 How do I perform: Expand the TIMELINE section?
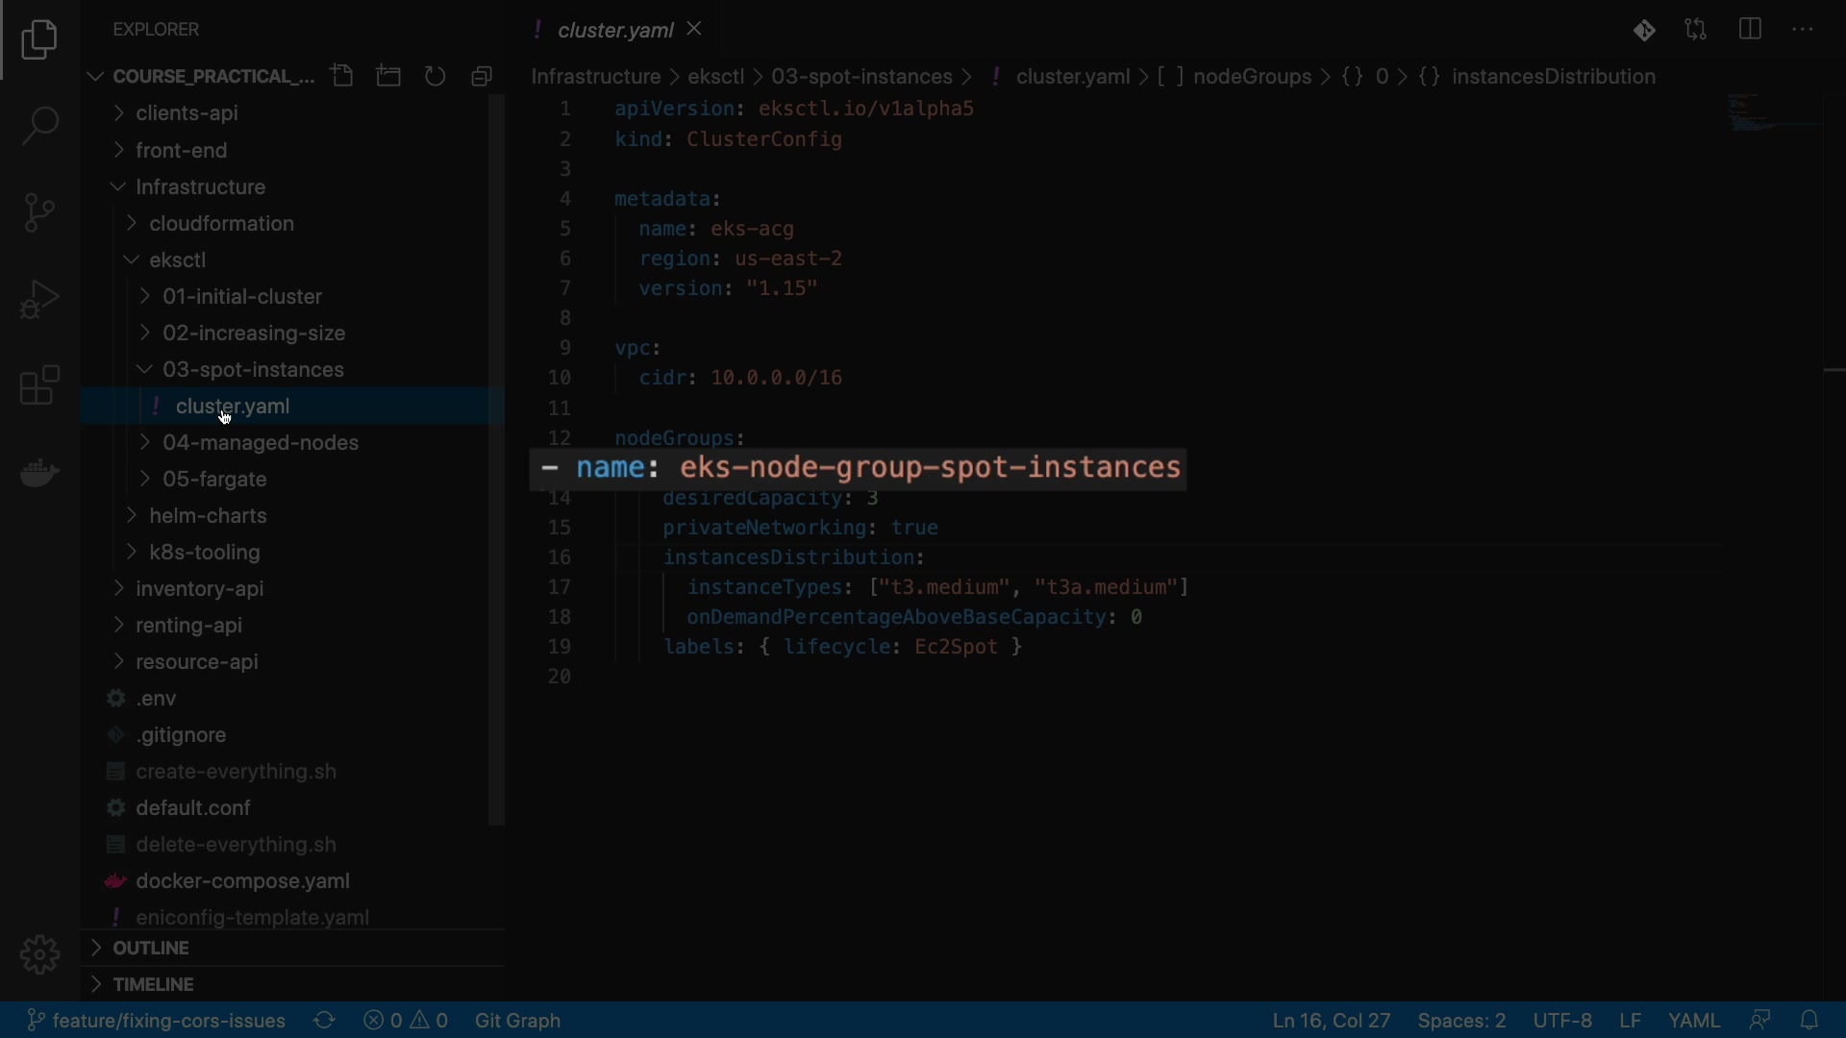coord(154,985)
